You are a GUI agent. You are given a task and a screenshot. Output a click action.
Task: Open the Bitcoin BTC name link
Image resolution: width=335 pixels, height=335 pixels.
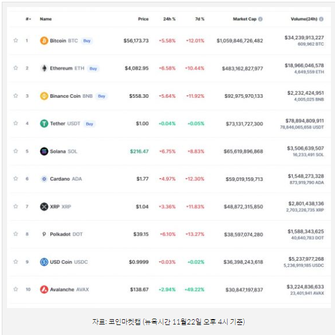64,40
